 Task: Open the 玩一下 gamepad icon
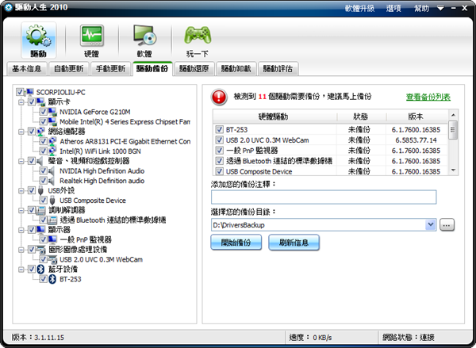click(198, 40)
